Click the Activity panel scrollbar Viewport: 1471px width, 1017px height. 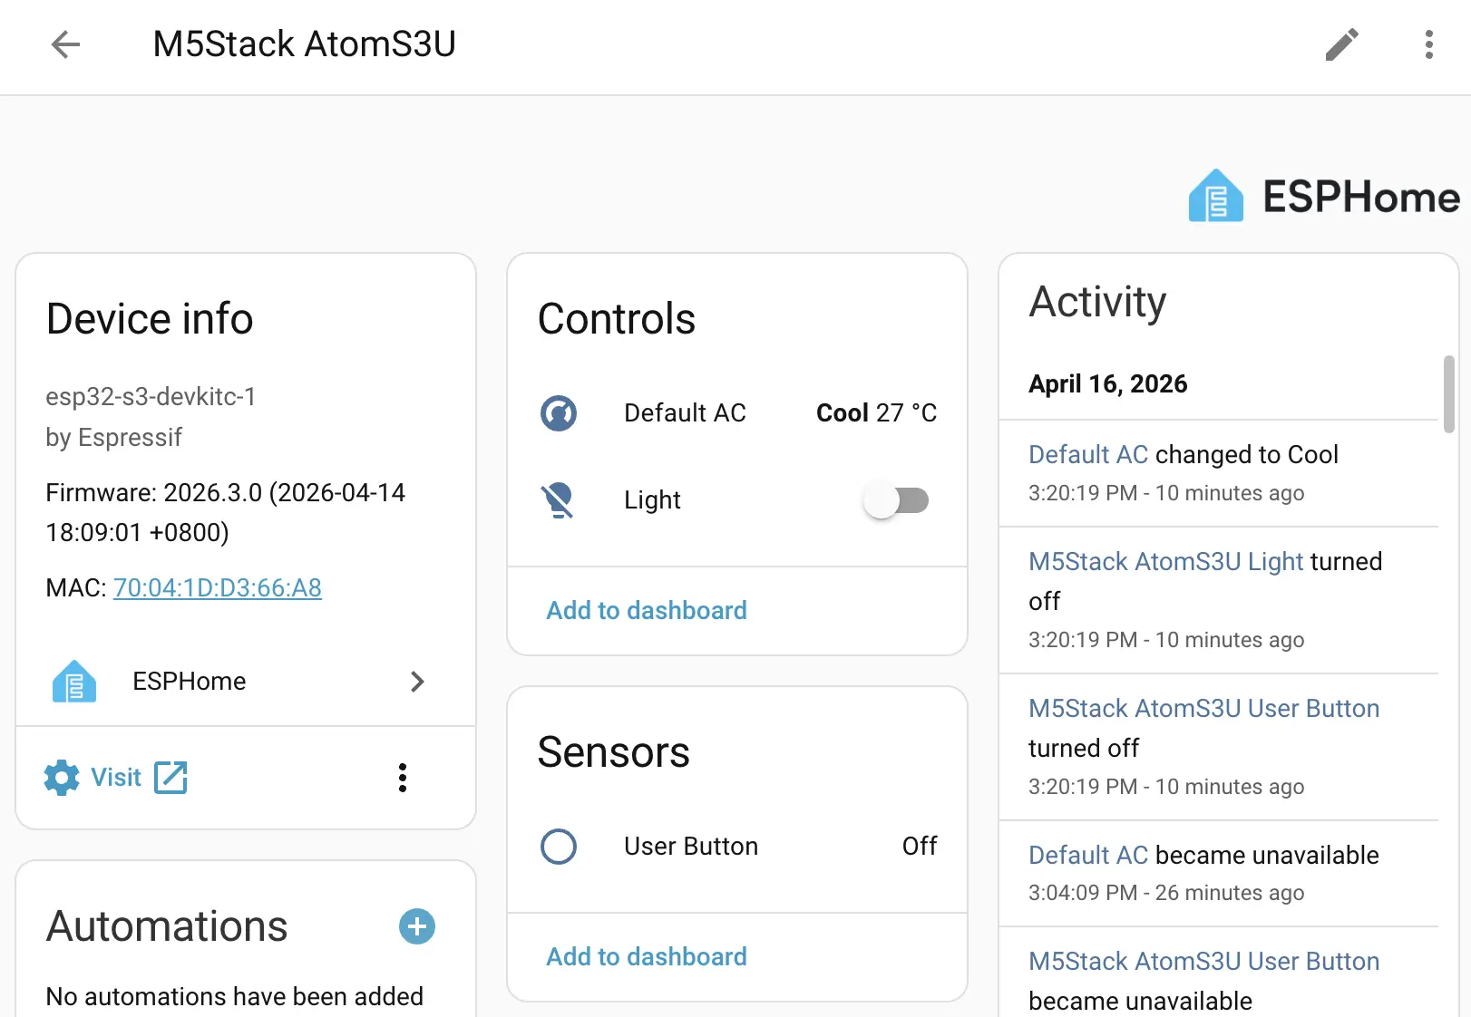click(x=1448, y=395)
